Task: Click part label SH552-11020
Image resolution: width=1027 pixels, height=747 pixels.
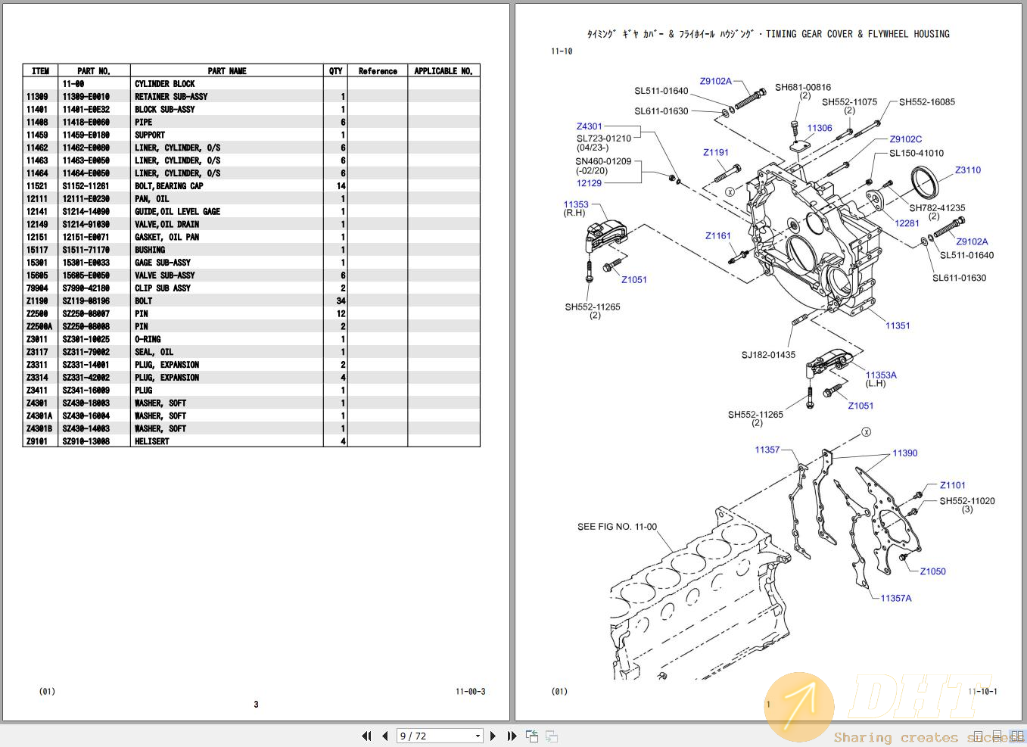Action: (x=967, y=501)
